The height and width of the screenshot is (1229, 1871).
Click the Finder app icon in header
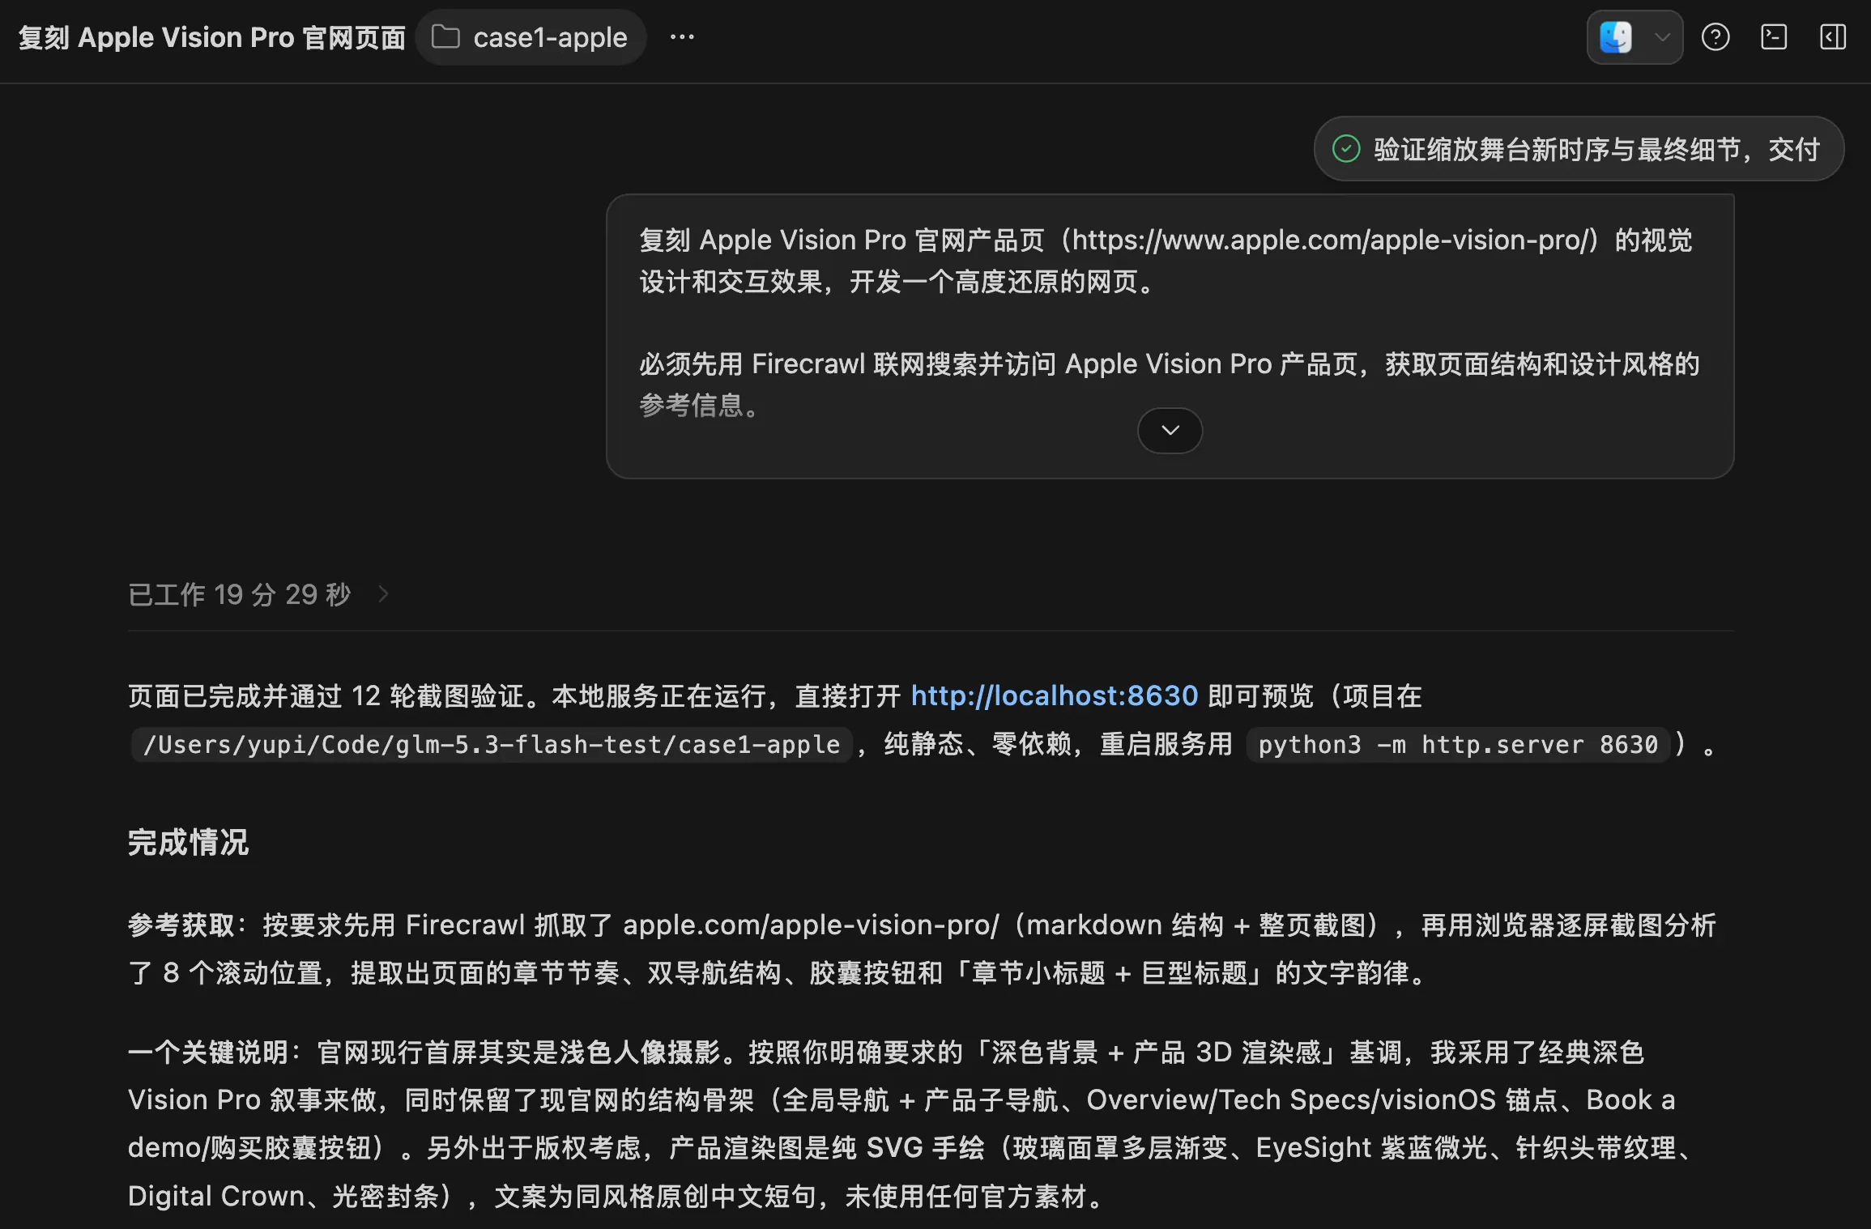pyautogui.click(x=1616, y=37)
